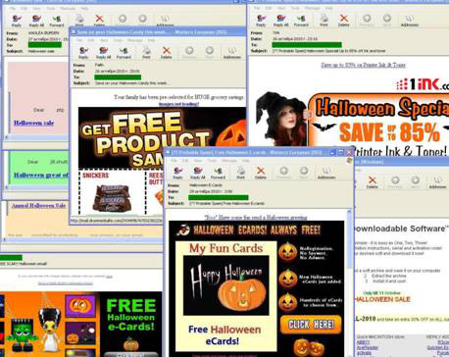Open File menu in the Halloween Candy window

pos(79,40)
